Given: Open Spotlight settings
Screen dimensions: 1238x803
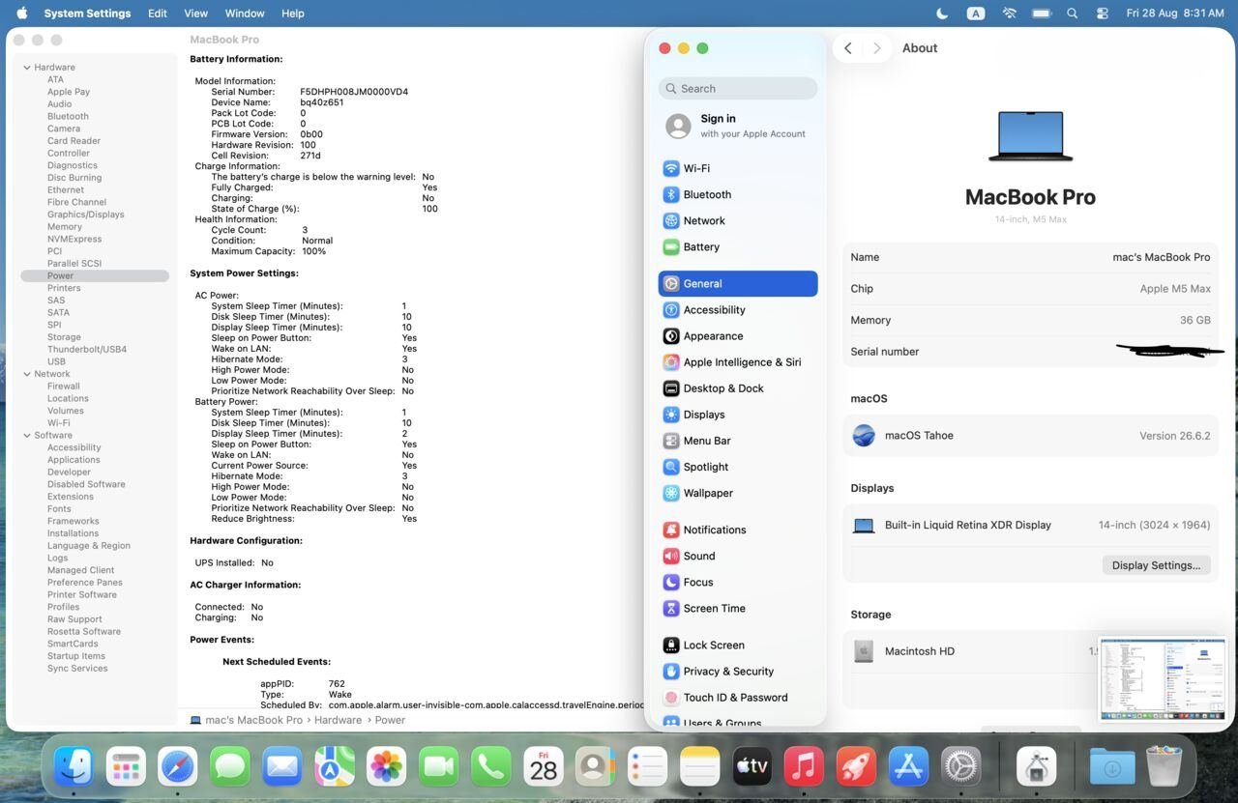Looking at the screenshot, I should (x=738, y=466).
